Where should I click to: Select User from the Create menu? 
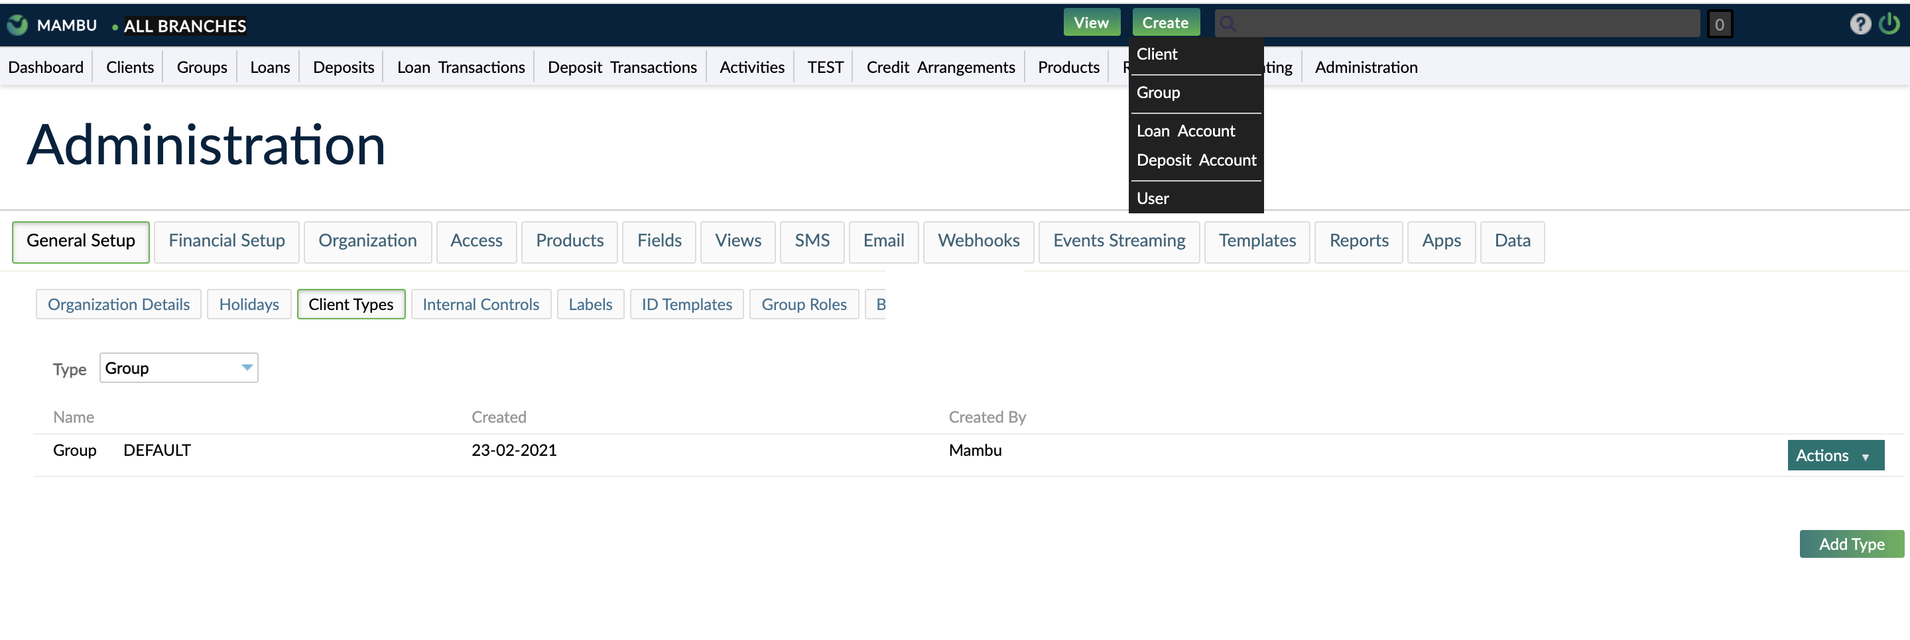coord(1154,198)
